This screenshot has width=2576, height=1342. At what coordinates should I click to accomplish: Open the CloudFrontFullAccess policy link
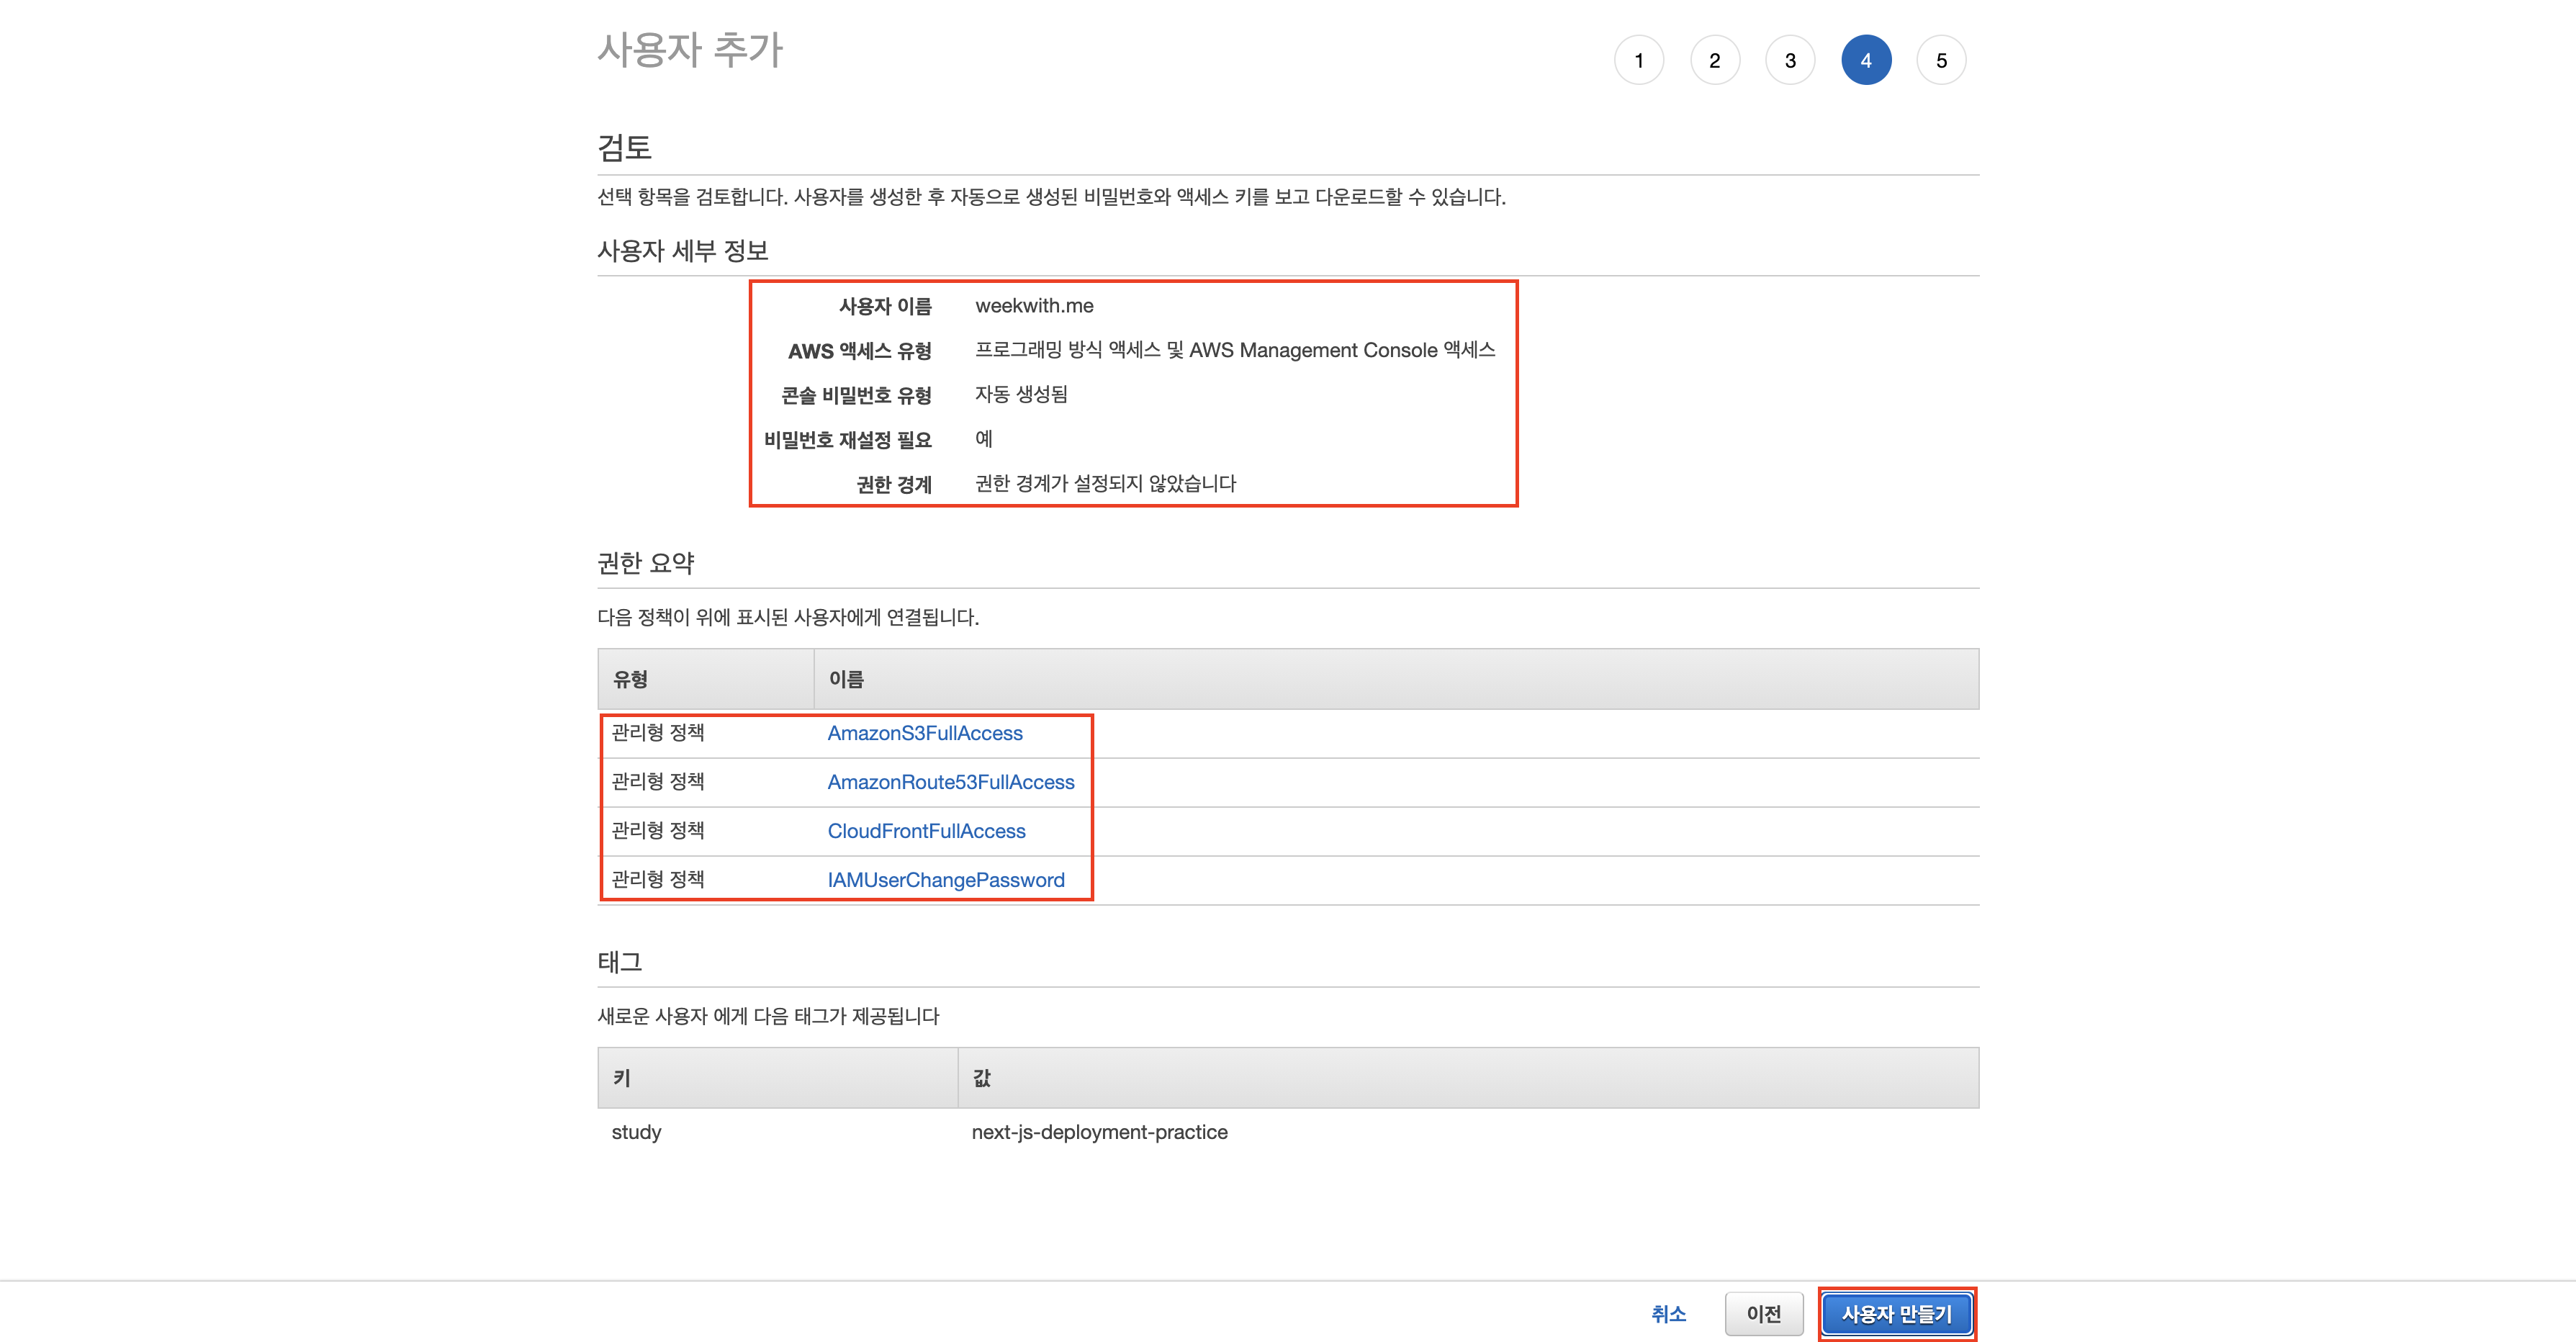tap(926, 831)
